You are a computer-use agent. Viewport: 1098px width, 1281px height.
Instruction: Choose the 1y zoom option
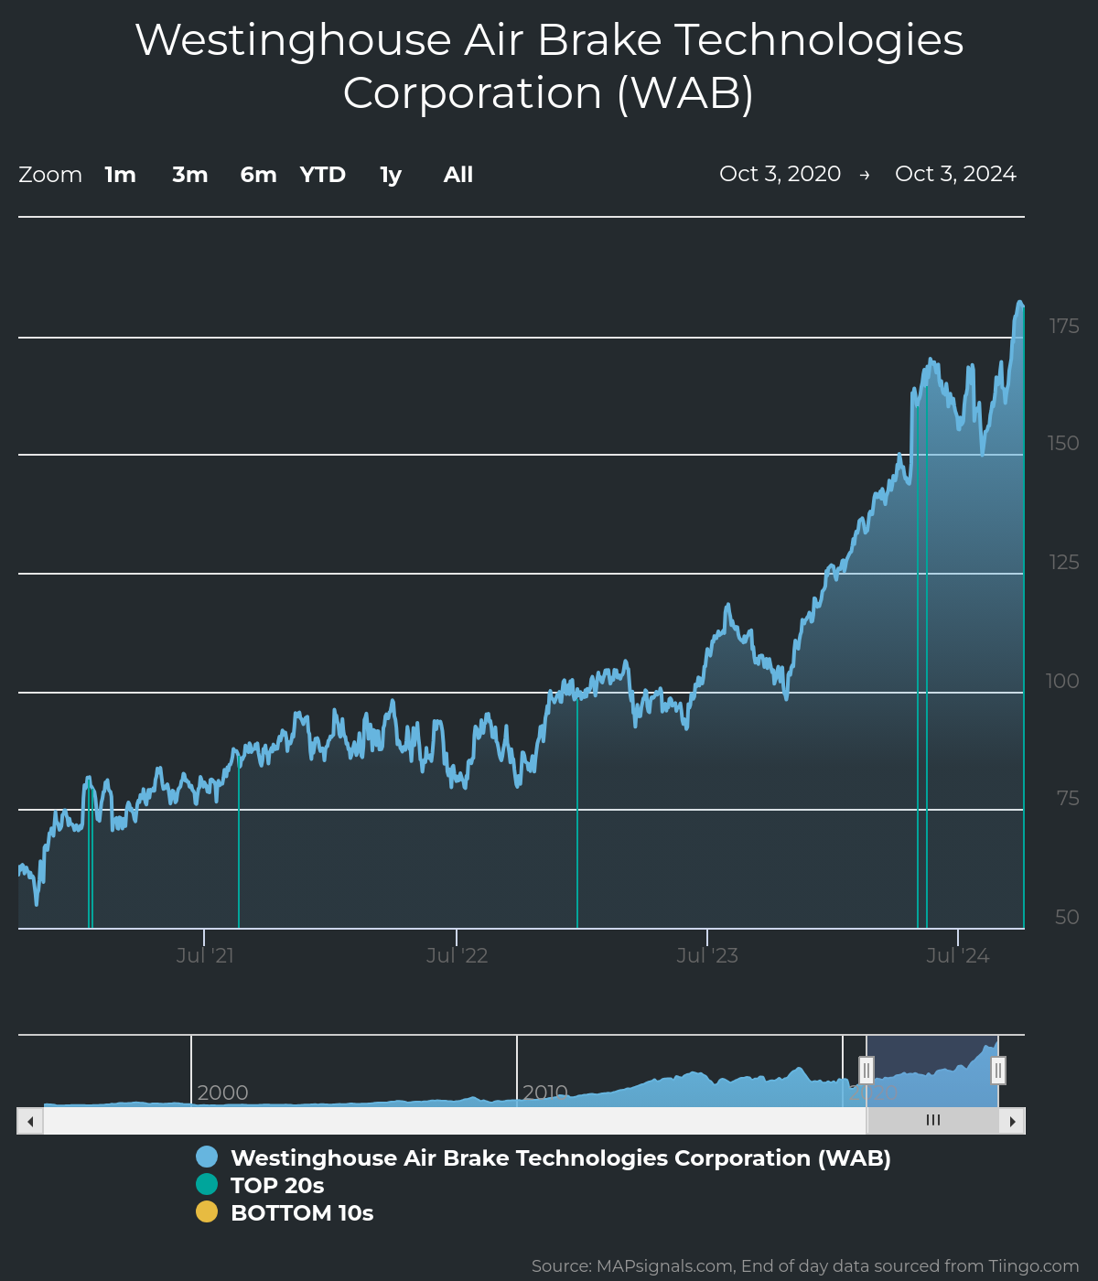391,175
